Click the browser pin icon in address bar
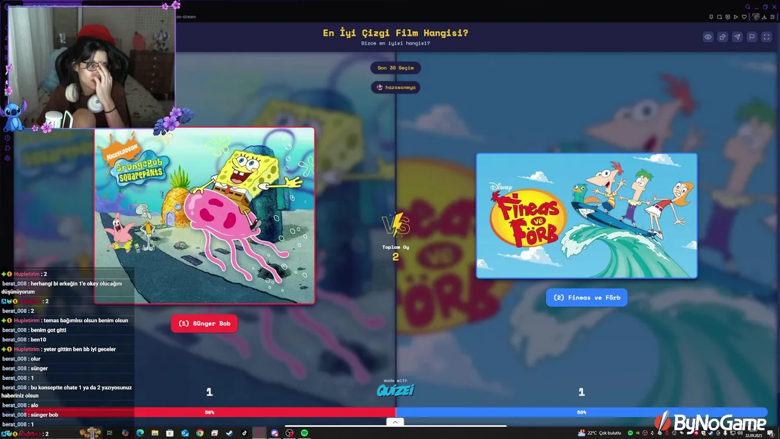Screen dimensions: 780x439 711,17
